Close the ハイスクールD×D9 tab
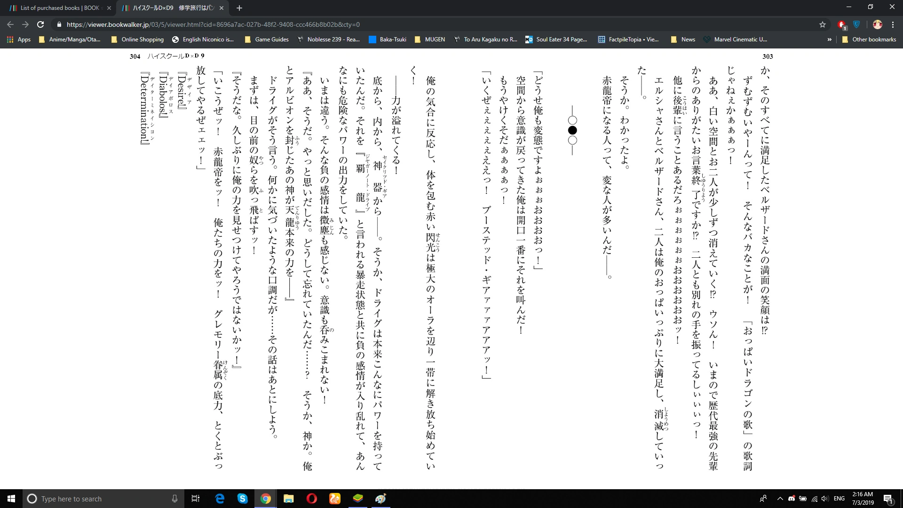Viewport: 903px width, 508px height. (222, 8)
